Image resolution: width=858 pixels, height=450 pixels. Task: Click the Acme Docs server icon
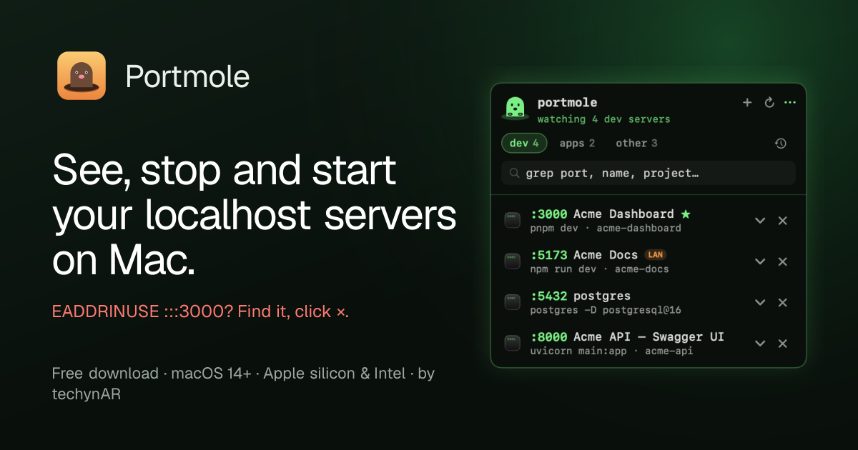(x=512, y=261)
